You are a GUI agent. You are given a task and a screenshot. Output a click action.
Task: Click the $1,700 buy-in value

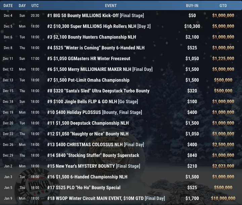[192, 198]
